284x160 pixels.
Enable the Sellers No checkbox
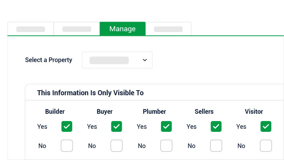pos(216,146)
